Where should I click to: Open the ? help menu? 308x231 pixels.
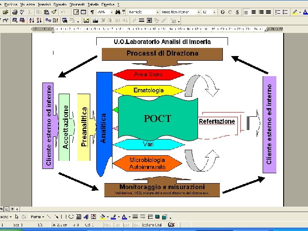118,4
